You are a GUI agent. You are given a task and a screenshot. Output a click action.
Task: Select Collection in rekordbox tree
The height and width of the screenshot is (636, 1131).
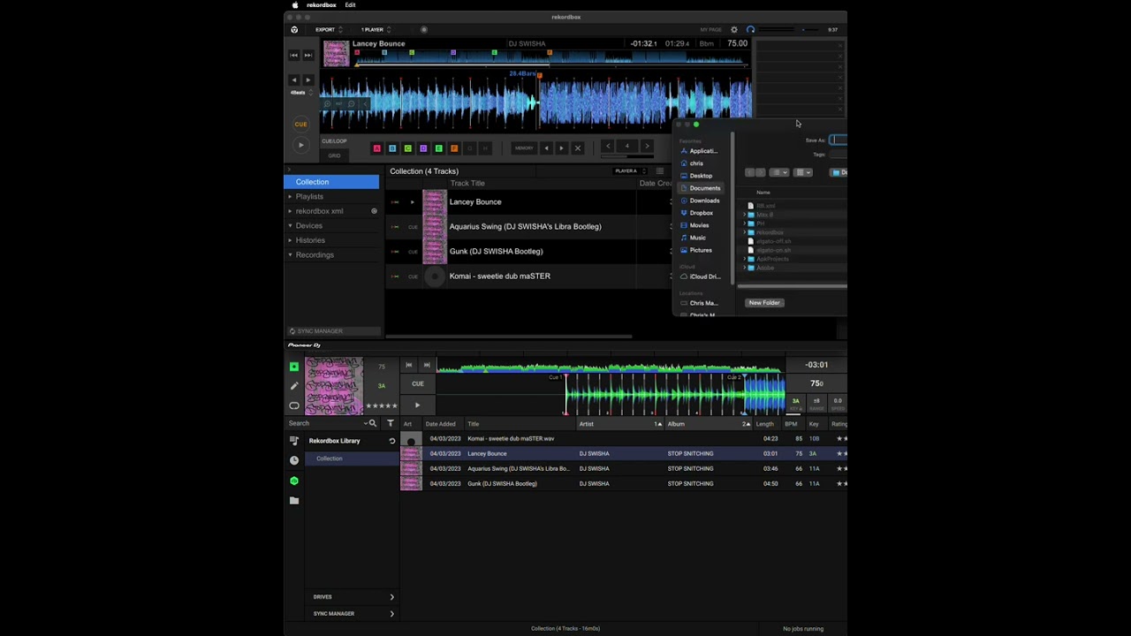pos(331,182)
